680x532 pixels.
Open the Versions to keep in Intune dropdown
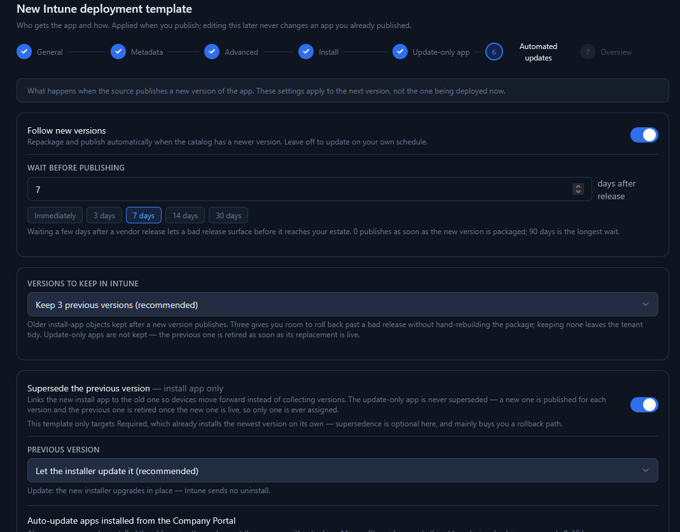coord(343,304)
